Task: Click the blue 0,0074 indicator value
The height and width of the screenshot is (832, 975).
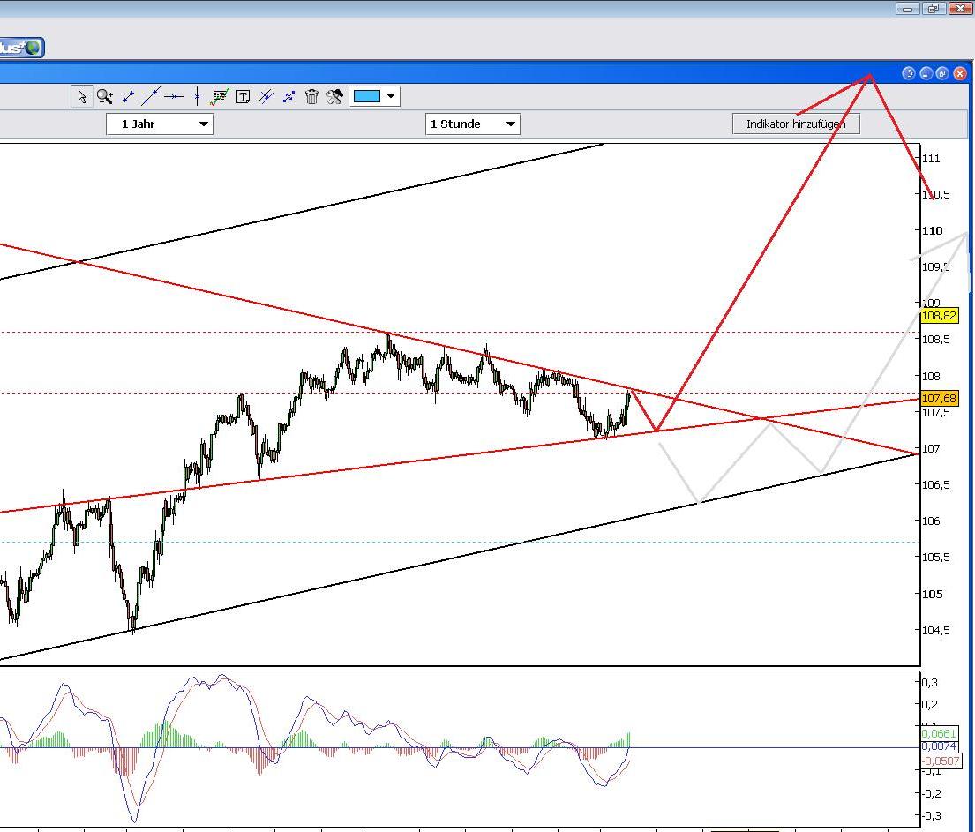Action: pos(939,746)
